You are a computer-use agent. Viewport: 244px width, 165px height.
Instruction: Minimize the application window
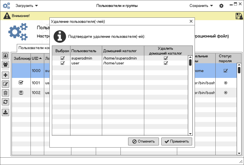[231, 5]
